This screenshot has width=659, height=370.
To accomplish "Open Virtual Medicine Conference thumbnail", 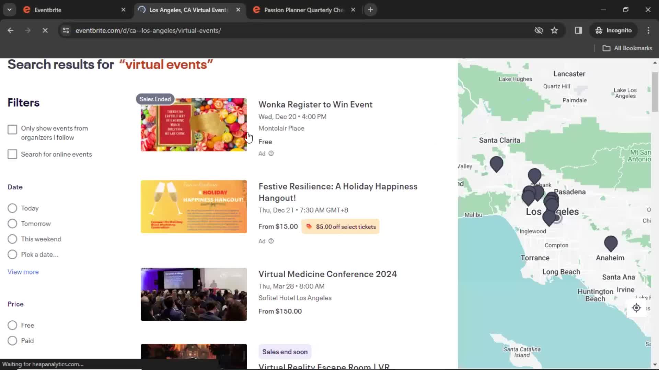I will click(194, 294).
